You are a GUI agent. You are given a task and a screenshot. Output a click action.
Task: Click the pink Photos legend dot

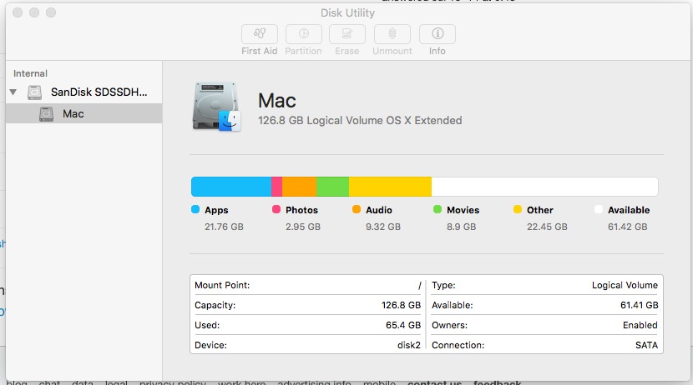click(276, 209)
